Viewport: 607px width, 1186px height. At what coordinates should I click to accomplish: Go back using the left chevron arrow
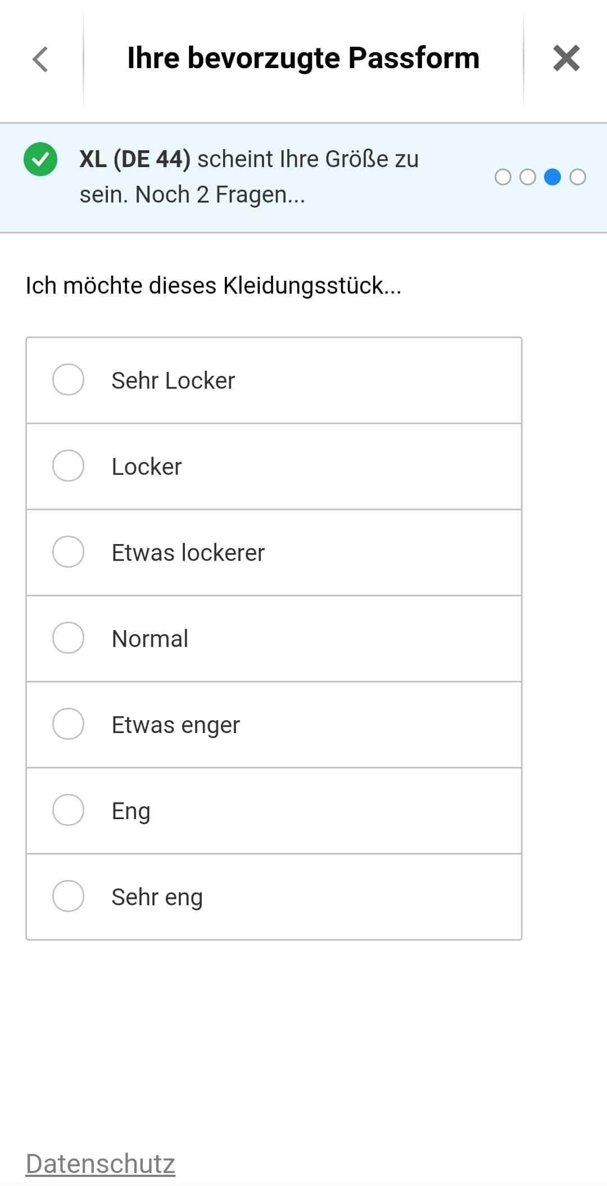[40, 59]
